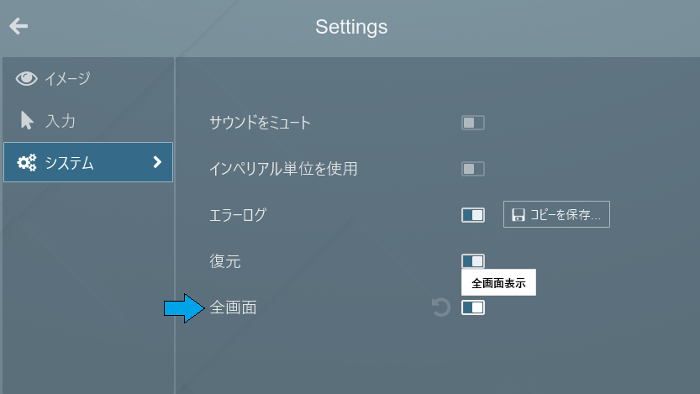Click the エラーログ setting label
This screenshot has width=700, height=394.
point(238,214)
